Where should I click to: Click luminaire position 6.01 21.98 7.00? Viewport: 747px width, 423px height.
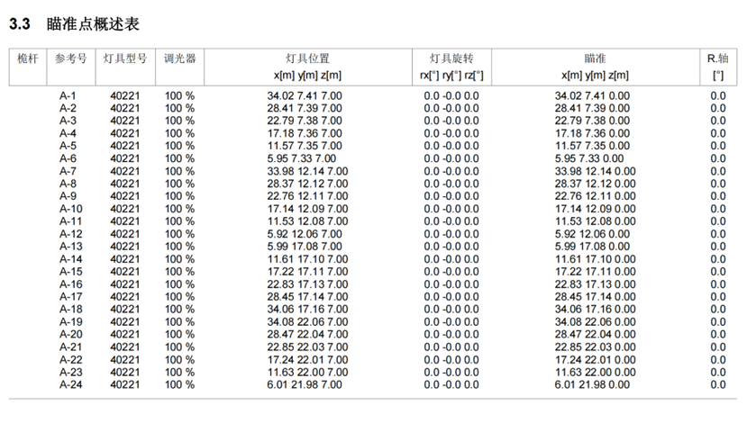coord(305,385)
